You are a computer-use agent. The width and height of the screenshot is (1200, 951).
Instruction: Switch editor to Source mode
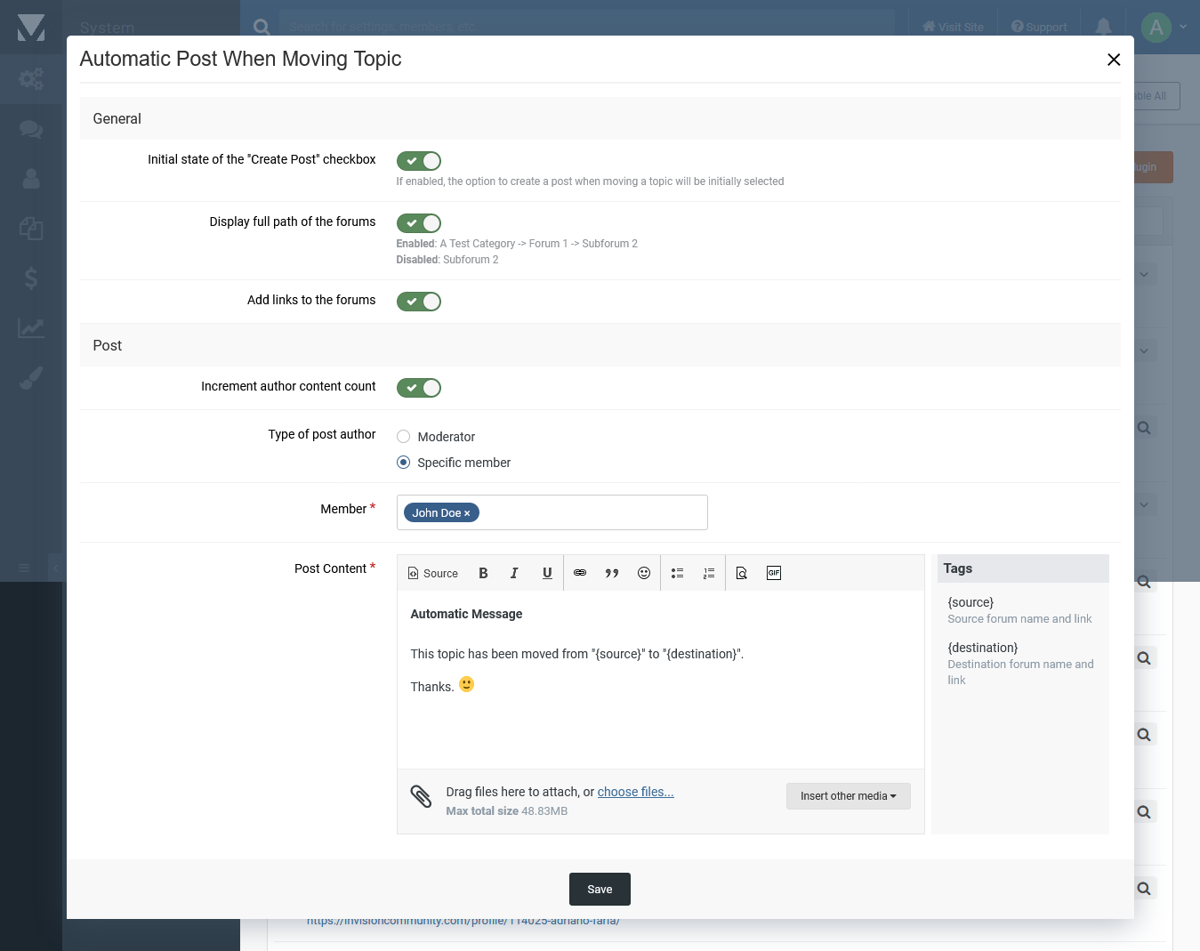(433, 573)
